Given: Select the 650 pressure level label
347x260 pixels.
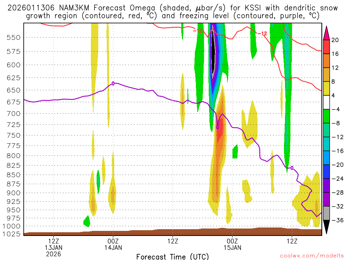Looking at the screenshot, I should [13, 90].
